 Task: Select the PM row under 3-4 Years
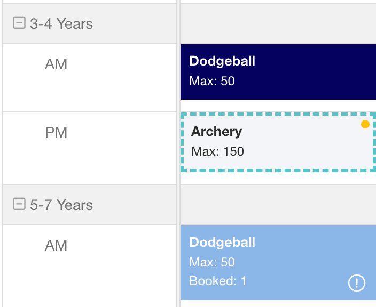click(x=90, y=148)
